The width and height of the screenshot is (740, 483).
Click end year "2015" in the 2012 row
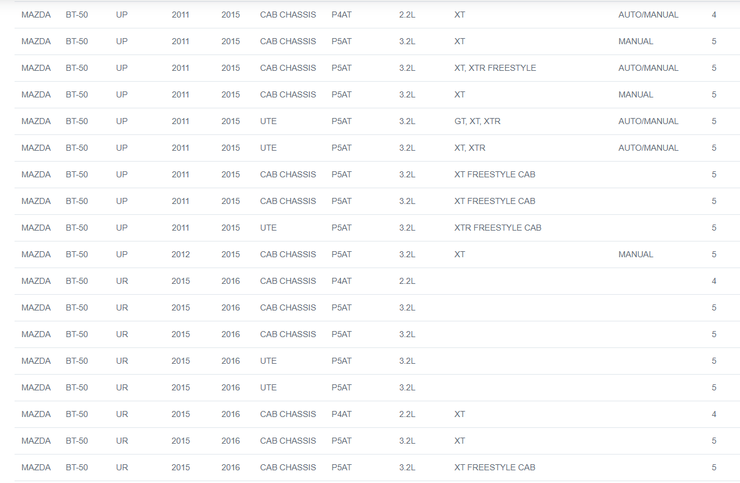pos(231,254)
